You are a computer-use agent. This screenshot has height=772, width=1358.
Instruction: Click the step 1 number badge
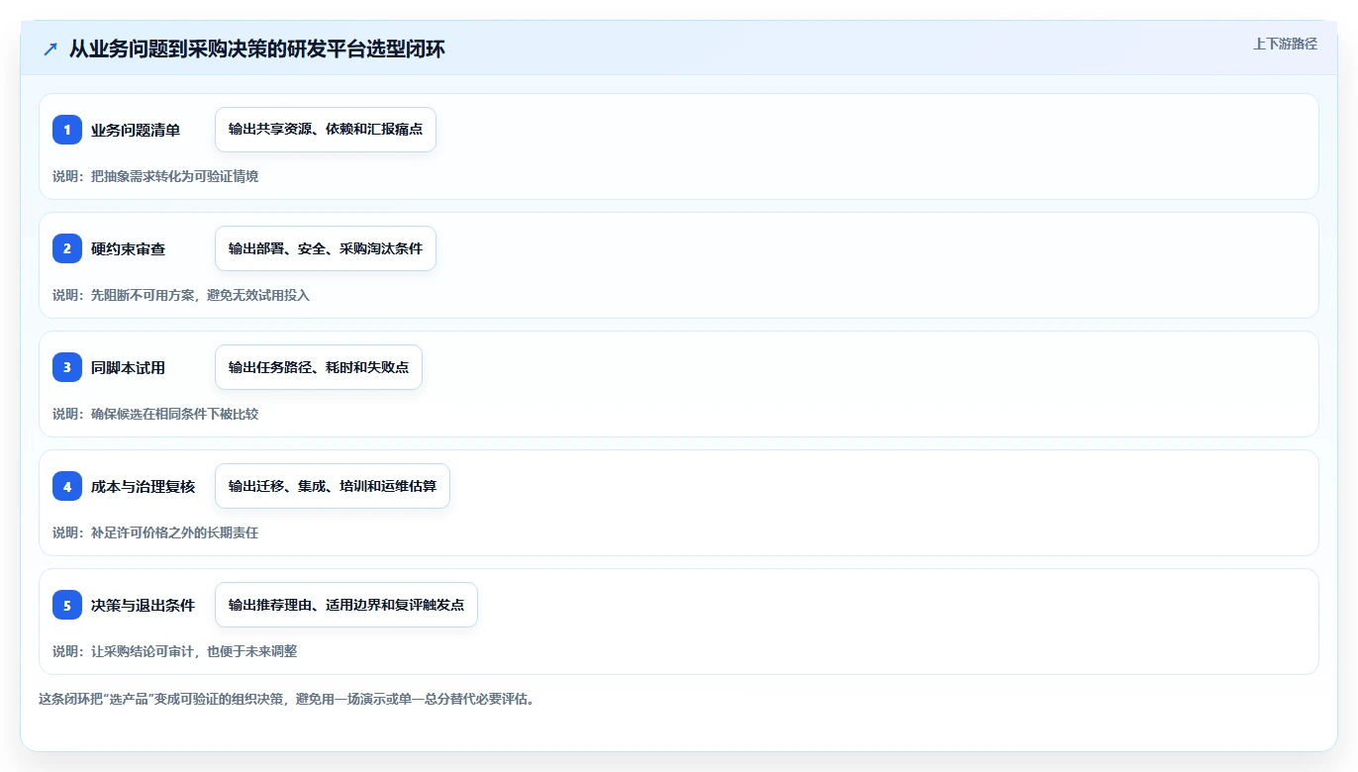tap(67, 130)
